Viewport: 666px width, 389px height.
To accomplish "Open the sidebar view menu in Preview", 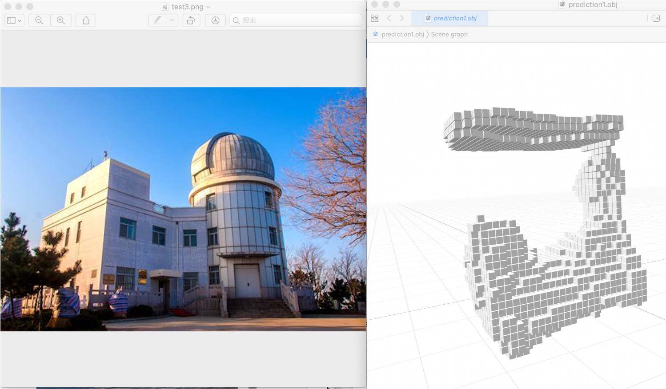I will coord(14,20).
